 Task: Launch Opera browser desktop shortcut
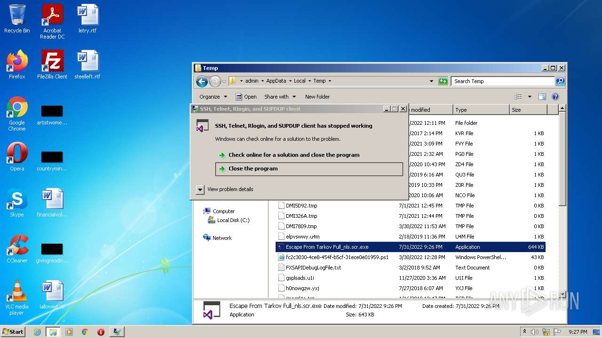click(x=17, y=157)
